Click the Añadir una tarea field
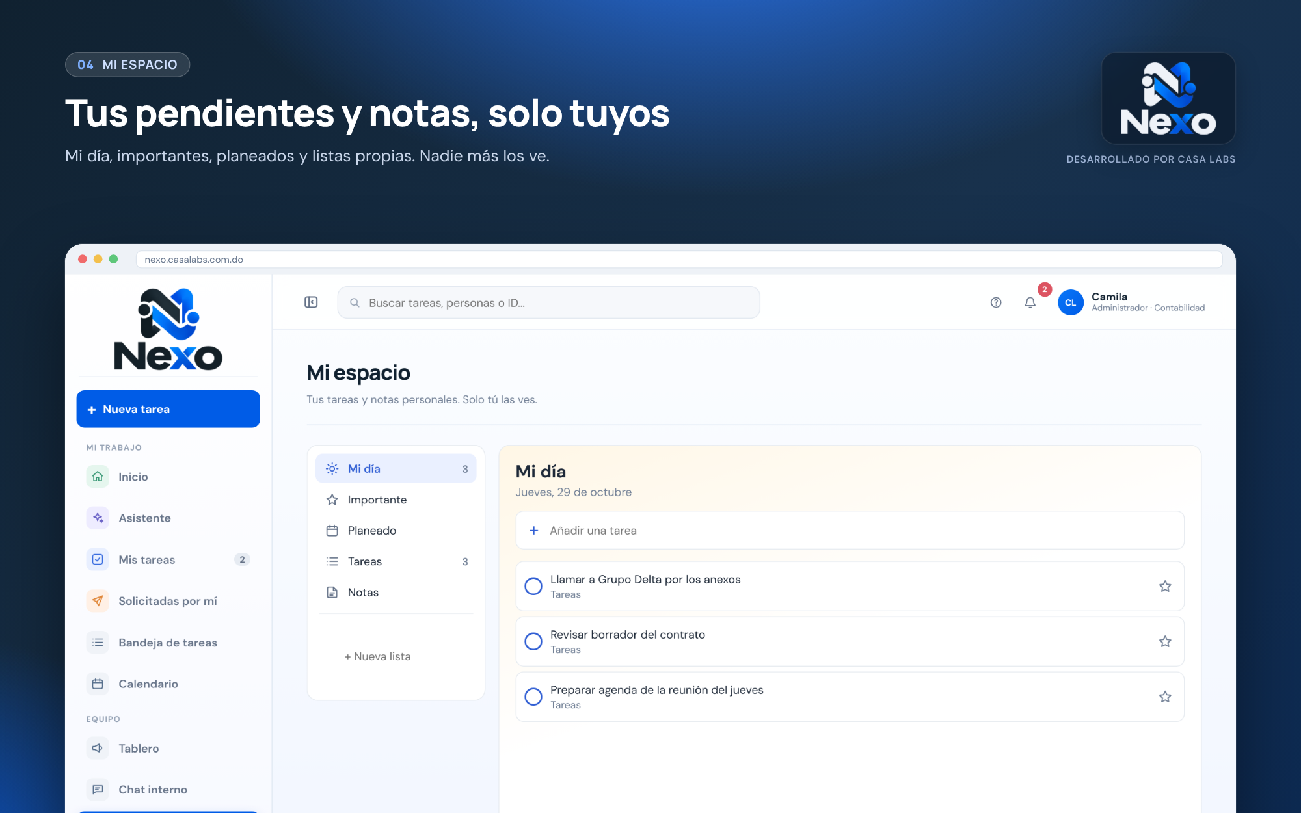This screenshot has height=813, width=1301. [x=850, y=531]
